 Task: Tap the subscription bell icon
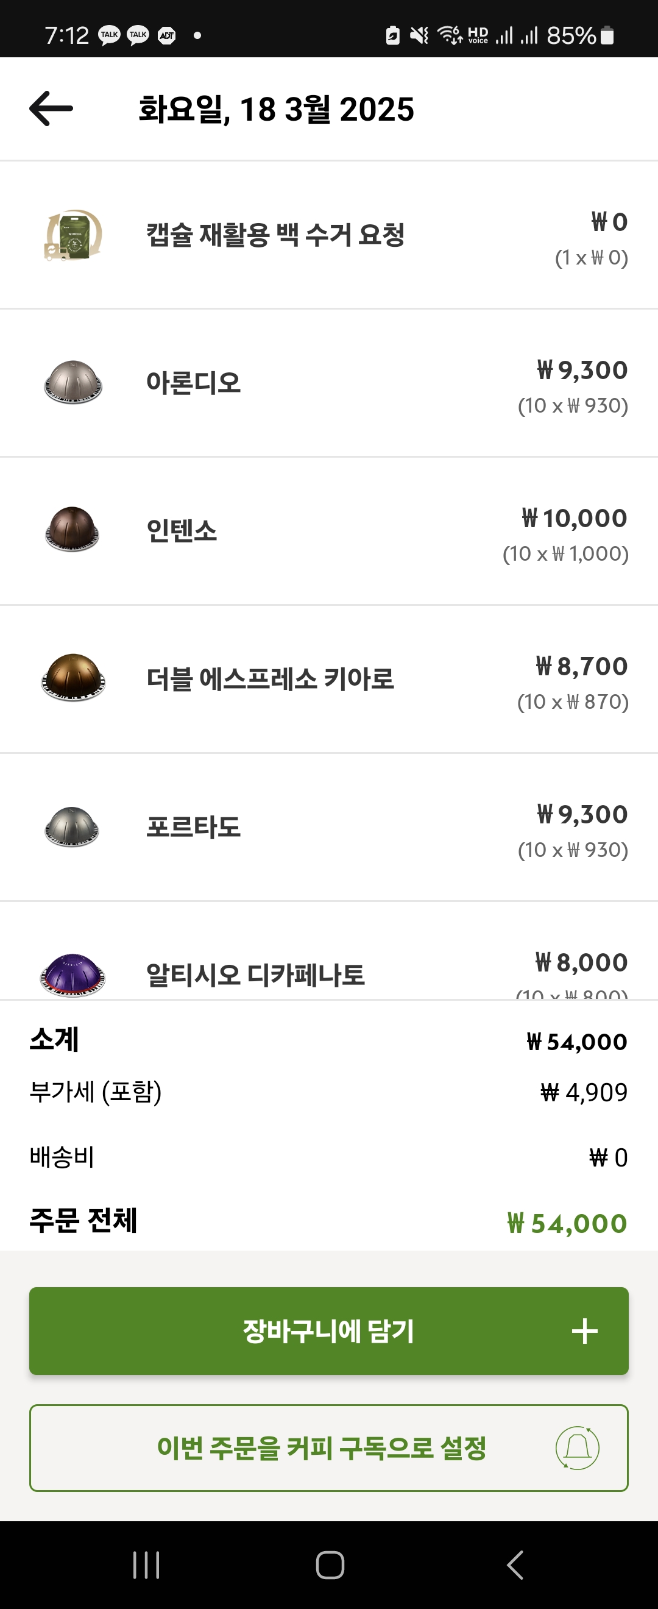coord(578,1448)
